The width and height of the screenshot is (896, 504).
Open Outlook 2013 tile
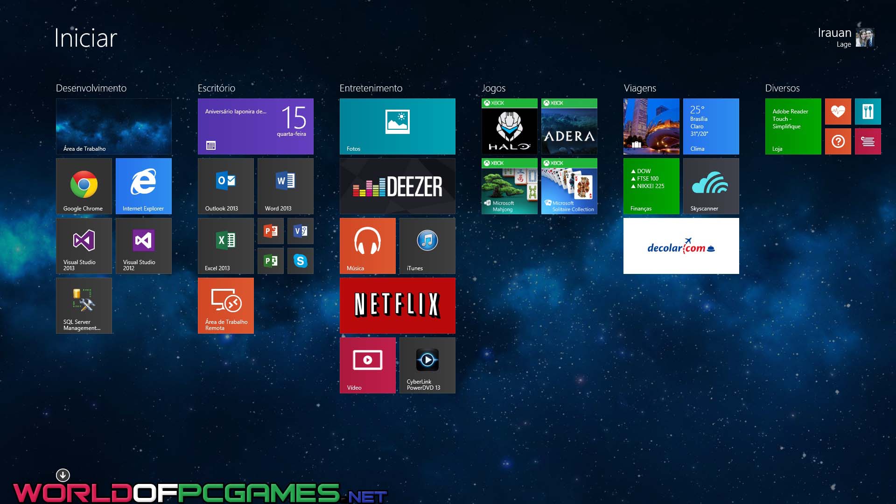click(x=226, y=186)
